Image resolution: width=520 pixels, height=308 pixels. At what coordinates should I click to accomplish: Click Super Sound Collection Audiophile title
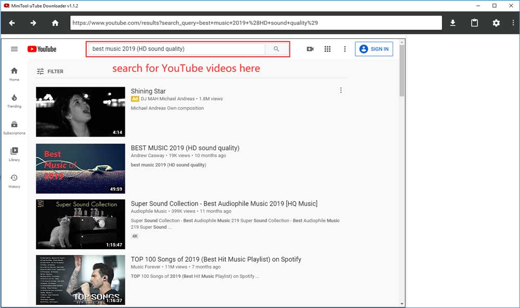(224, 204)
